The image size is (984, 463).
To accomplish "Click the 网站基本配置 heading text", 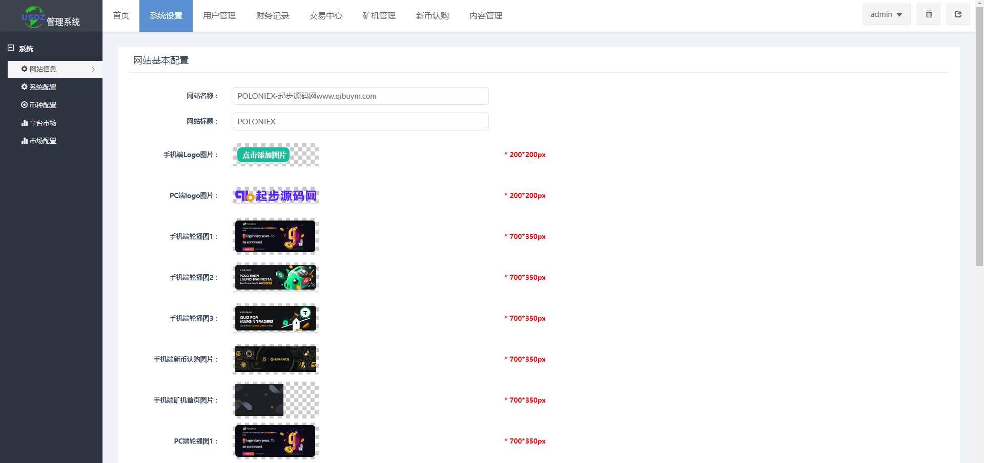I will (x=161, y=60).
